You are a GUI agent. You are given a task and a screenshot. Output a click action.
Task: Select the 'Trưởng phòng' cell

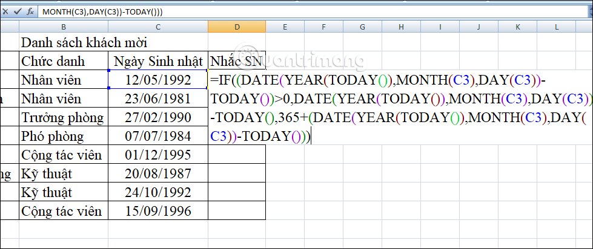click(x=63, y=117)
